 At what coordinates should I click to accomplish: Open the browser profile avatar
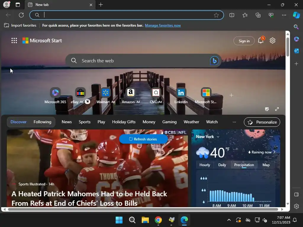(7, 5)
